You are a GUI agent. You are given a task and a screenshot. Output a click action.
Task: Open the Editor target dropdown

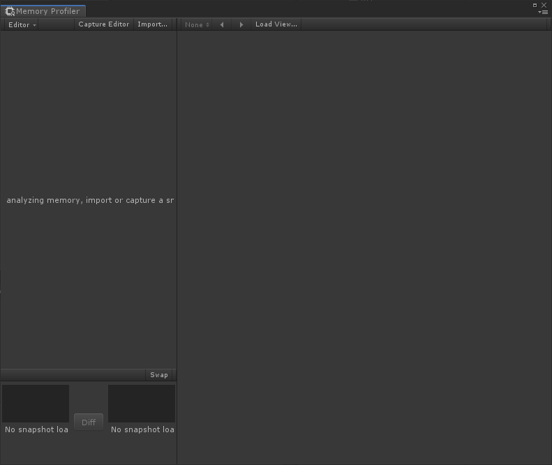point(22,24)
